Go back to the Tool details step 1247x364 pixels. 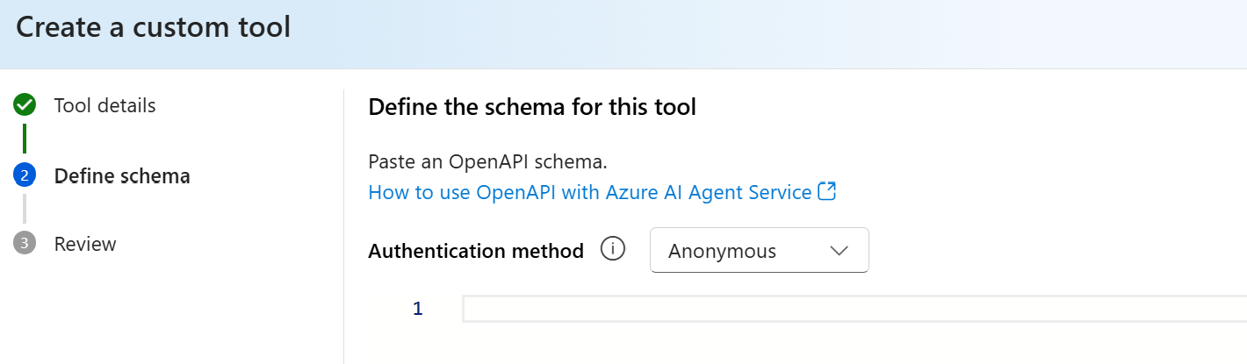pos(105,105)
